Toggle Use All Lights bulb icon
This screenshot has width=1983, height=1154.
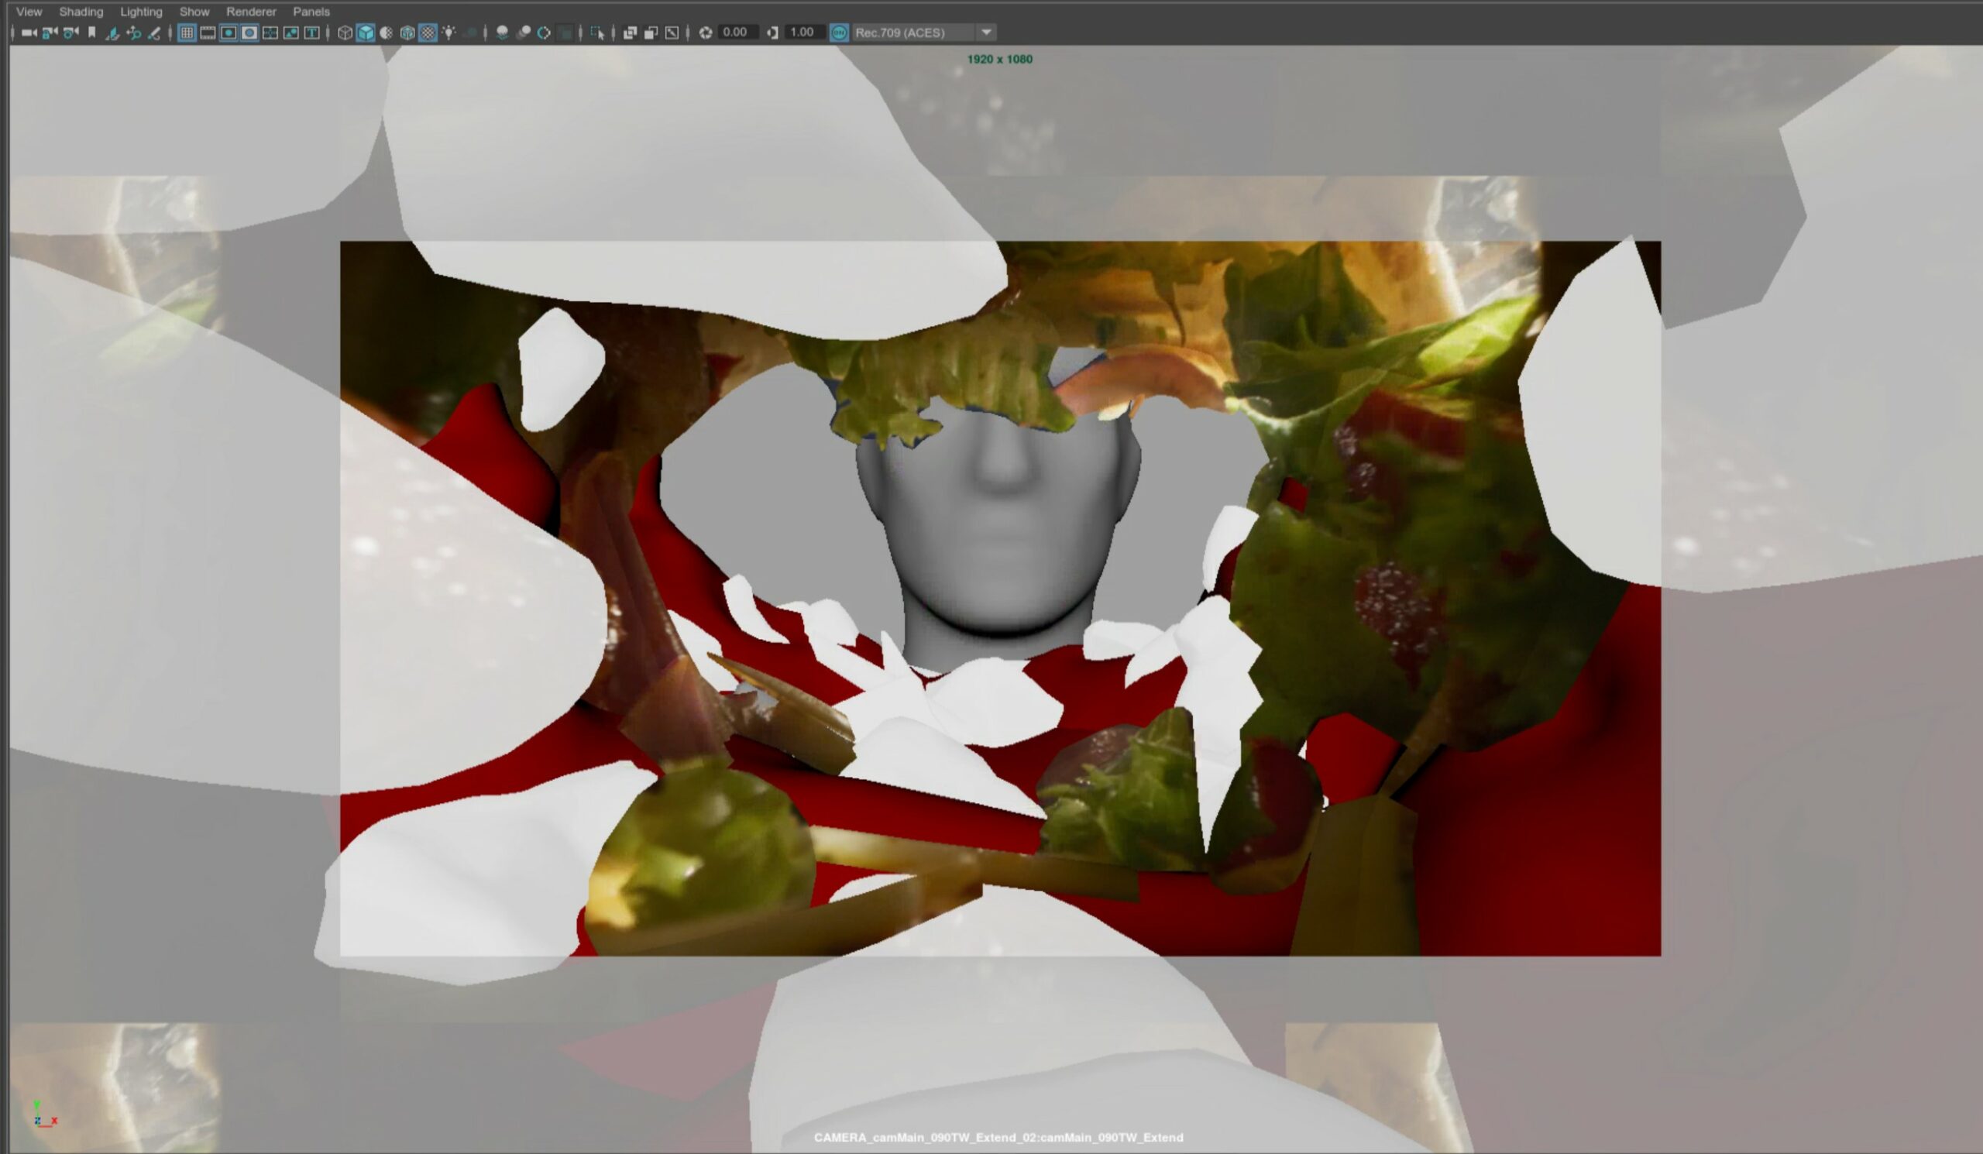[448, 33]
